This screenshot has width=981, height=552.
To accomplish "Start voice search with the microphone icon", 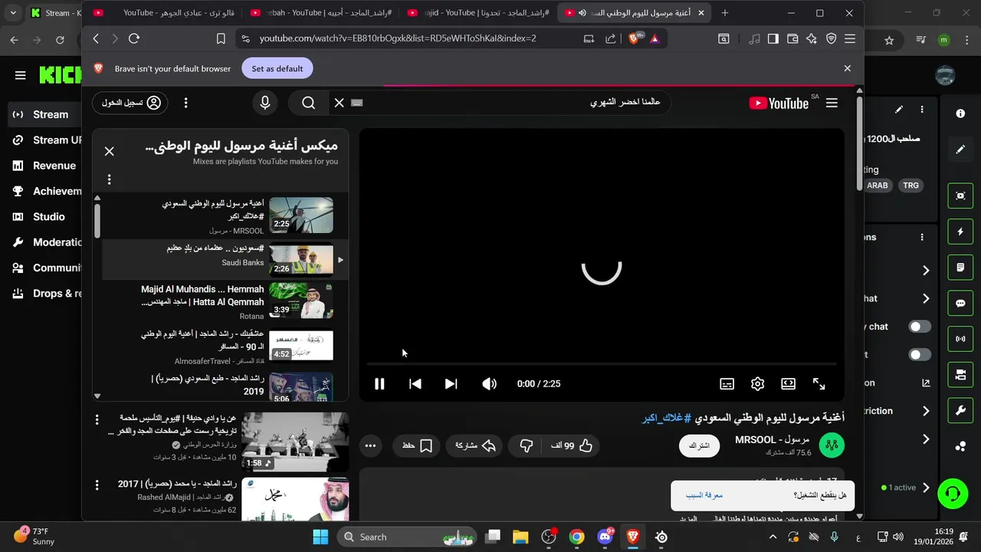I will (265, 103).
